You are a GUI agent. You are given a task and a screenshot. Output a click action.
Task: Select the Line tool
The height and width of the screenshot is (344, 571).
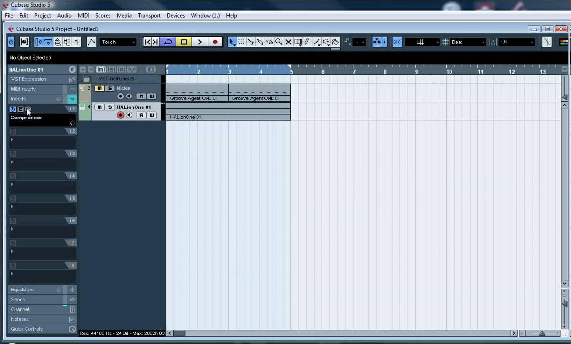tap(317, 42)
